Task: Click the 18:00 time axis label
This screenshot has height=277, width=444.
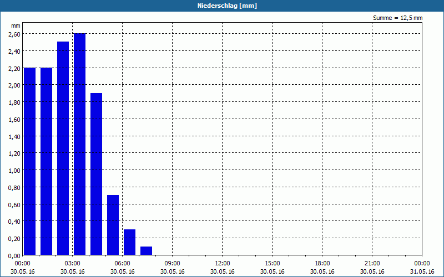Action: [x=322, y=264]
